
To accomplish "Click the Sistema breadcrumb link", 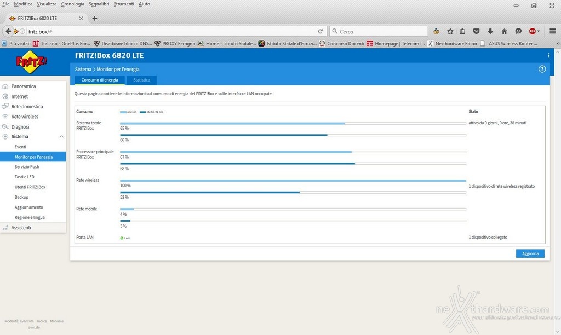I will [x=83, y=70].
